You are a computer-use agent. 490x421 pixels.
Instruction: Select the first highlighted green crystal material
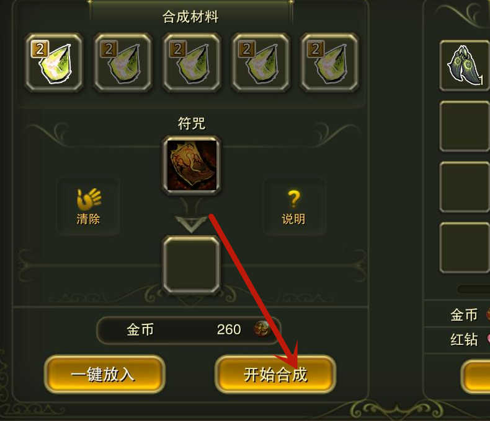click(x=54, y=63)
